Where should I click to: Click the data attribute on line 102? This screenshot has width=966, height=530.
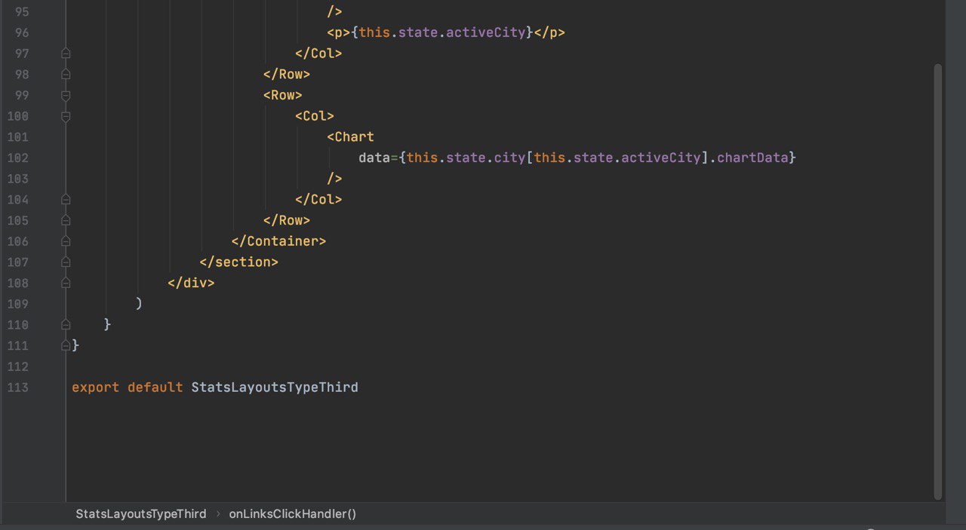tap(374, 158)
